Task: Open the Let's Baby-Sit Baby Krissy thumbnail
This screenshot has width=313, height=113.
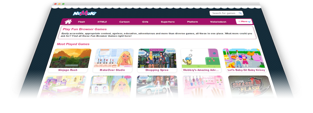Action: coord(244,58)
